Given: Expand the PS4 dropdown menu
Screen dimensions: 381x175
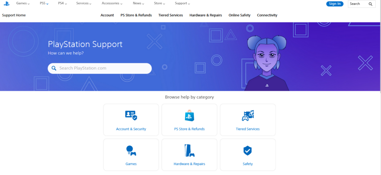Looking at the screenshot, I should [x=63, y=3].
